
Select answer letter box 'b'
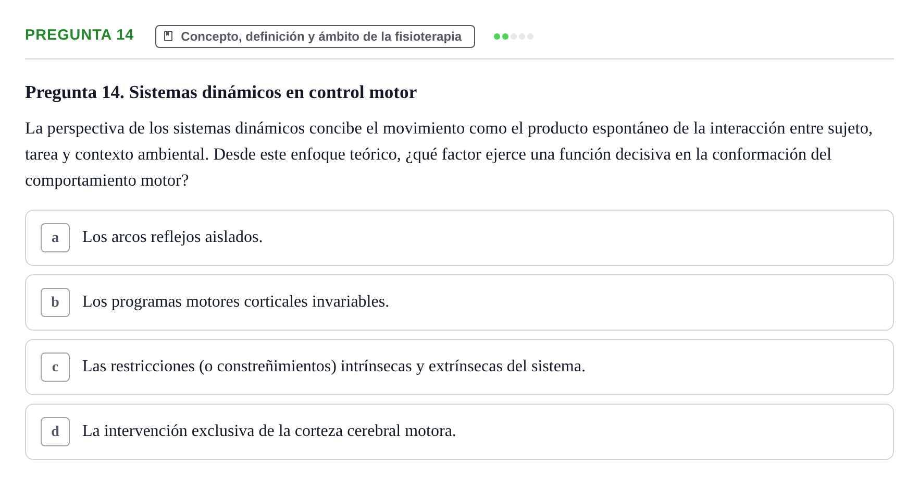[55, 302]
